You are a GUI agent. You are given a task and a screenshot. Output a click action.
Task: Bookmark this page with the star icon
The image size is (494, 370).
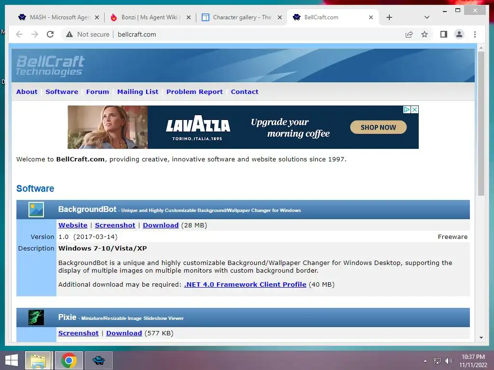(x=425, y=34)
